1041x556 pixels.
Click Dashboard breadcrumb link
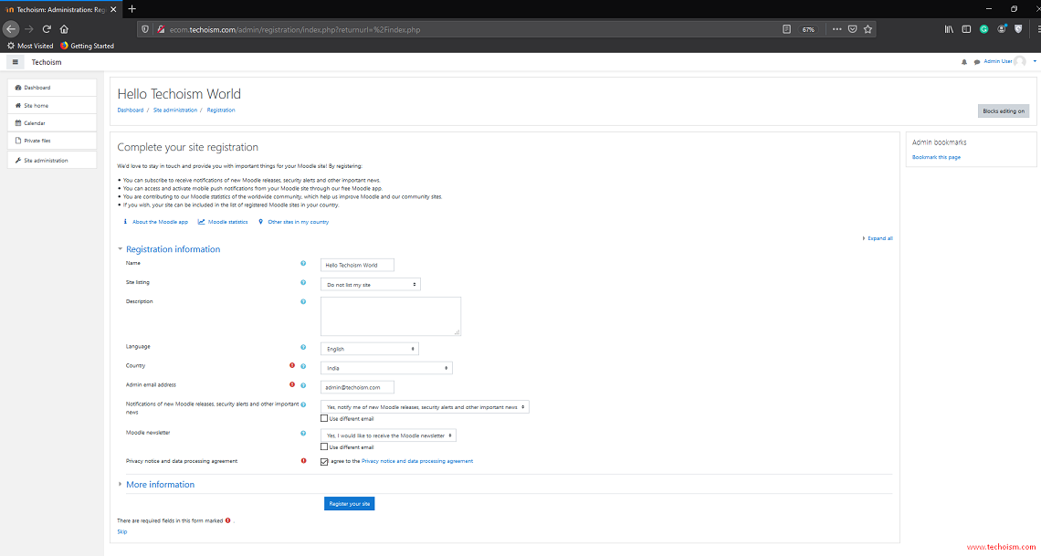130,110
